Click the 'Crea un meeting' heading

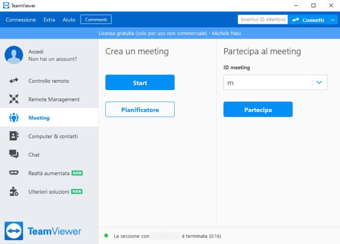pyautogui.click(x=137, y=52)
